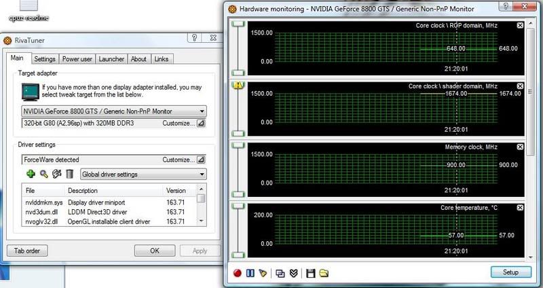The image size is (543, 288).
Task: Click top slider handle of ROP domain graph
Action: (x=238, y=24)
